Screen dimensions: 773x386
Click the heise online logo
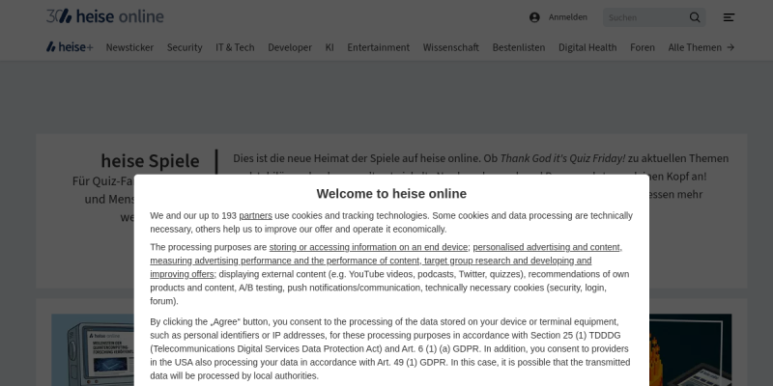click(x=104, y=16)
